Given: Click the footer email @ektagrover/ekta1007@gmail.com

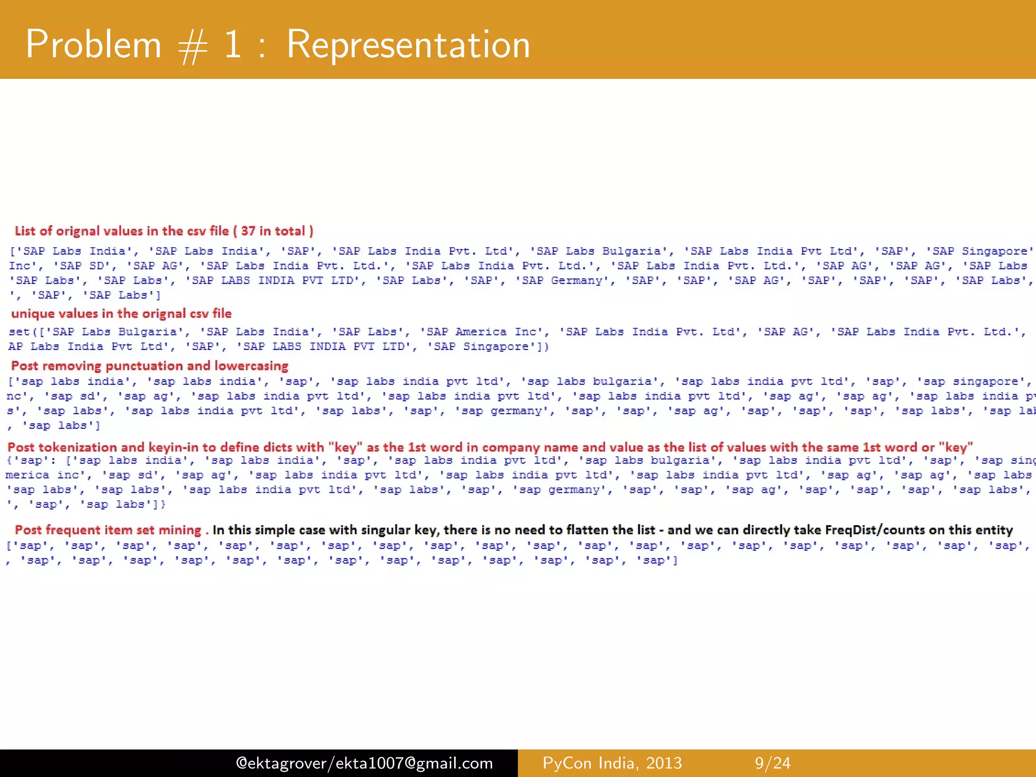Looking at the screenshot, I should (x=365, y=763).
